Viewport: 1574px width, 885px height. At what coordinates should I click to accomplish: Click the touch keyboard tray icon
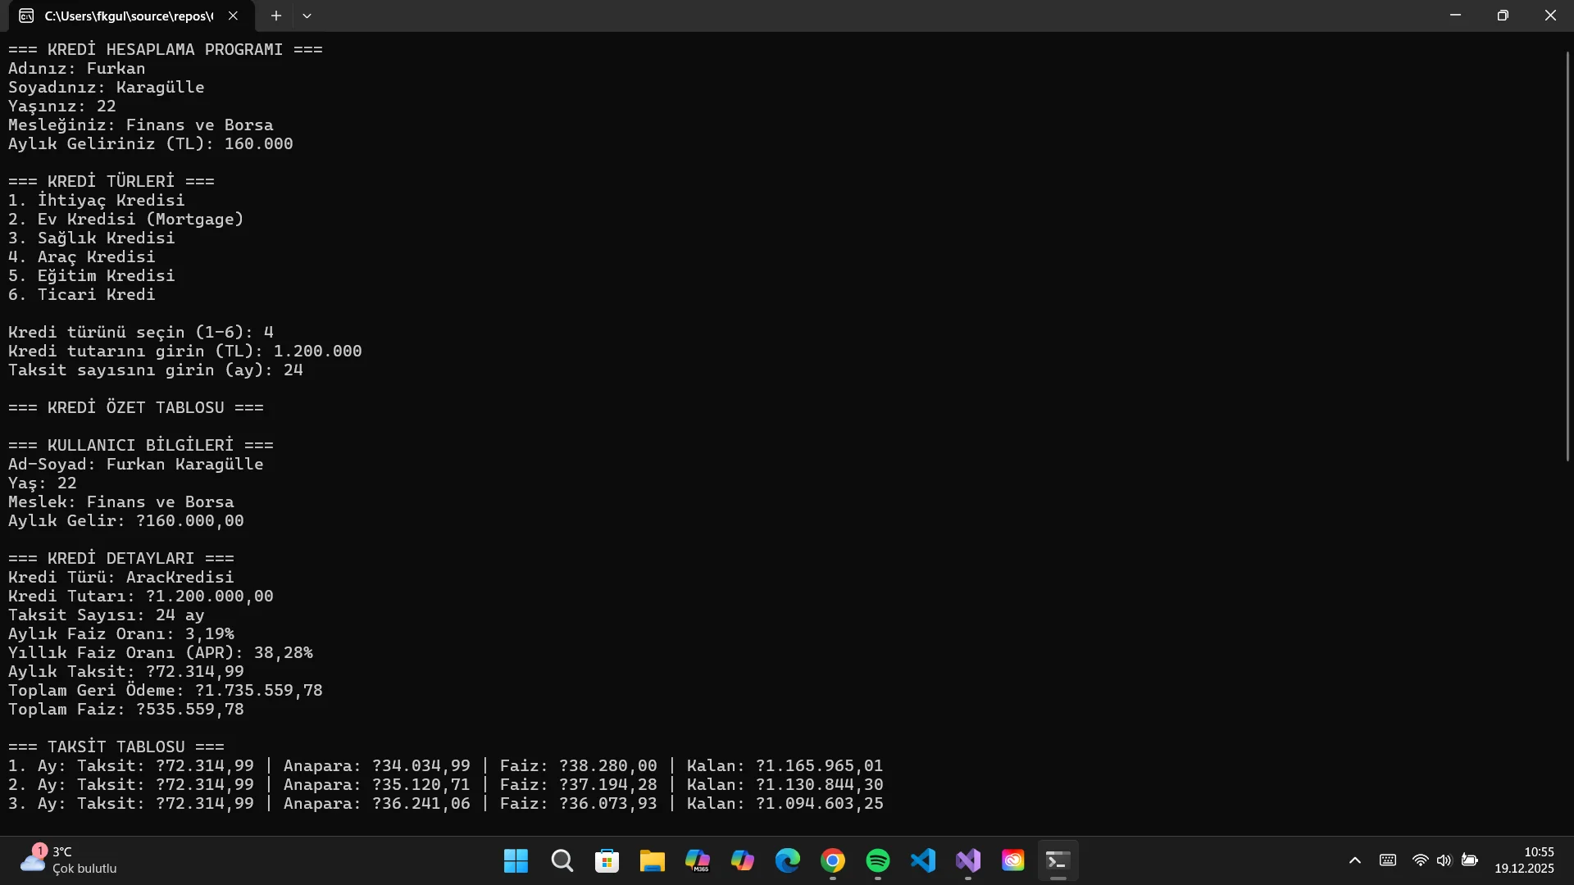pyautogui.click(x=1388, y=860)
